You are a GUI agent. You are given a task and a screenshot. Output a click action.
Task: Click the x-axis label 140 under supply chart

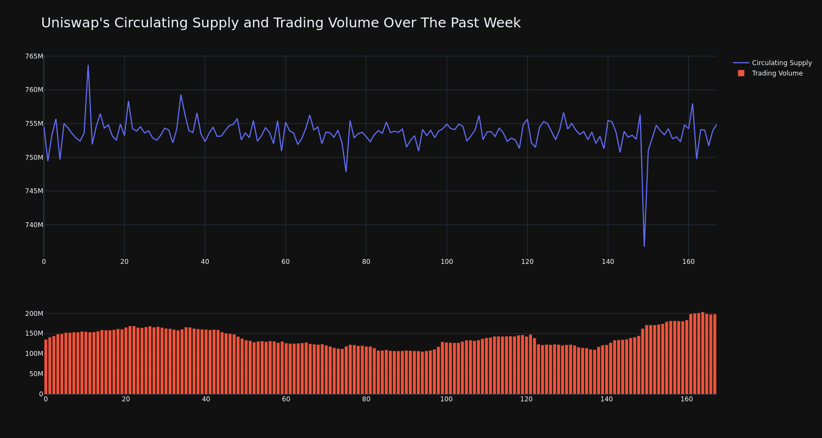(x=608, y=262)
